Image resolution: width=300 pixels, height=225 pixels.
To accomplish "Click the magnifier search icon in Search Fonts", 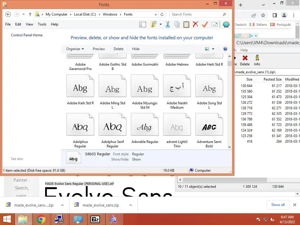I will [224, 14].
